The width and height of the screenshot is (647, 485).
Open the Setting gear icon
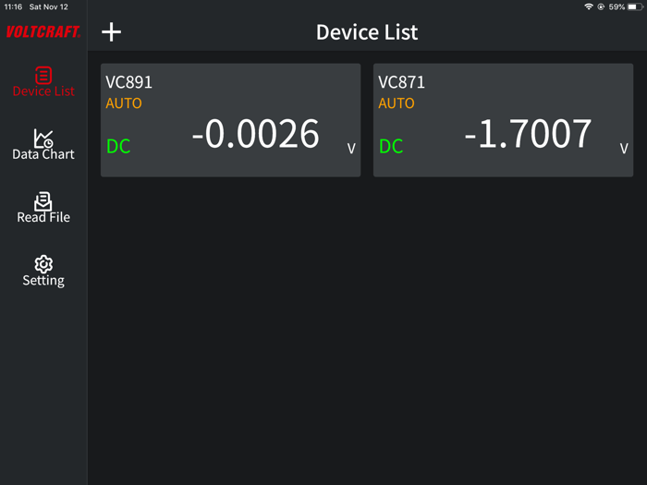43,264
